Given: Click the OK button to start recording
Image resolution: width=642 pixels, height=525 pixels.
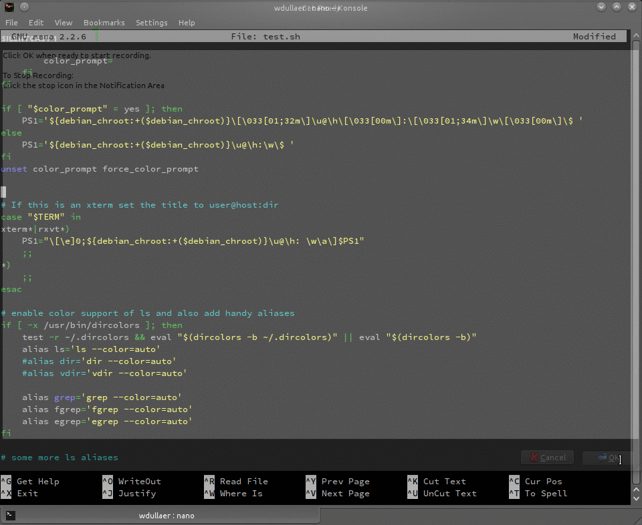Looking at the screenshot, I should [608, 458].
